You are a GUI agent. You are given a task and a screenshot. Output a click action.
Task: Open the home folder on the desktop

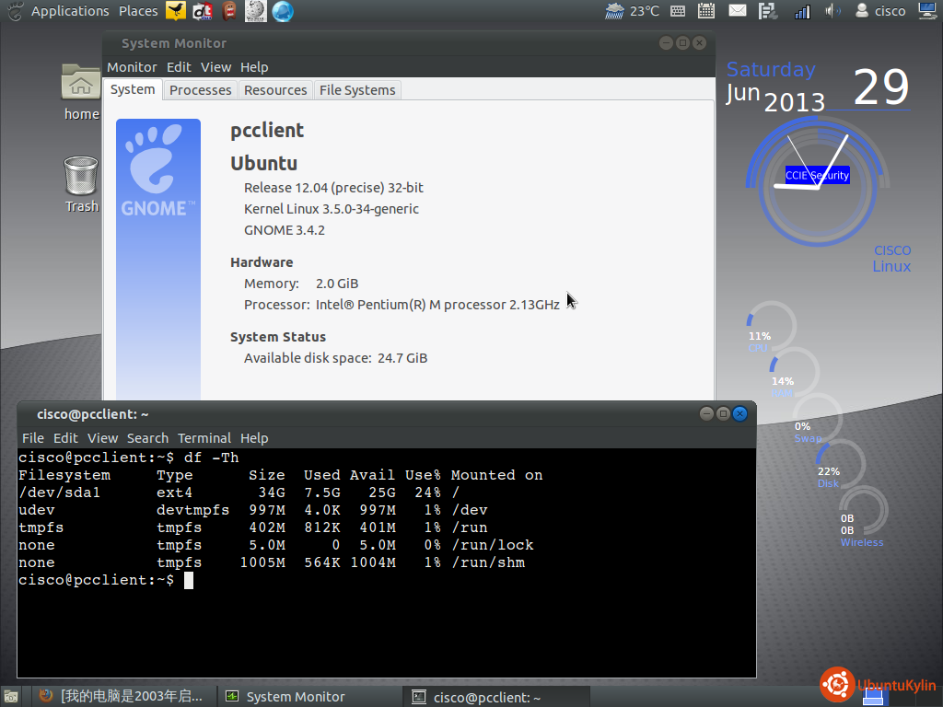81,91
